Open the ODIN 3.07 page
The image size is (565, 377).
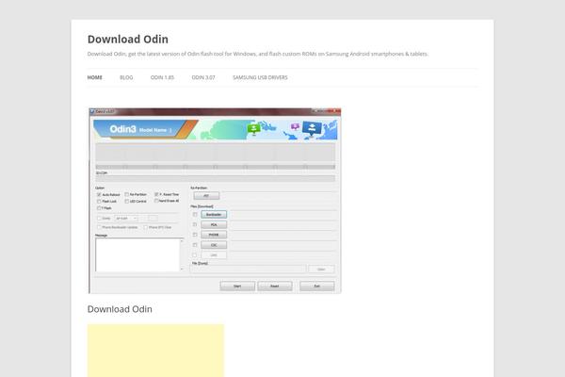203,77
